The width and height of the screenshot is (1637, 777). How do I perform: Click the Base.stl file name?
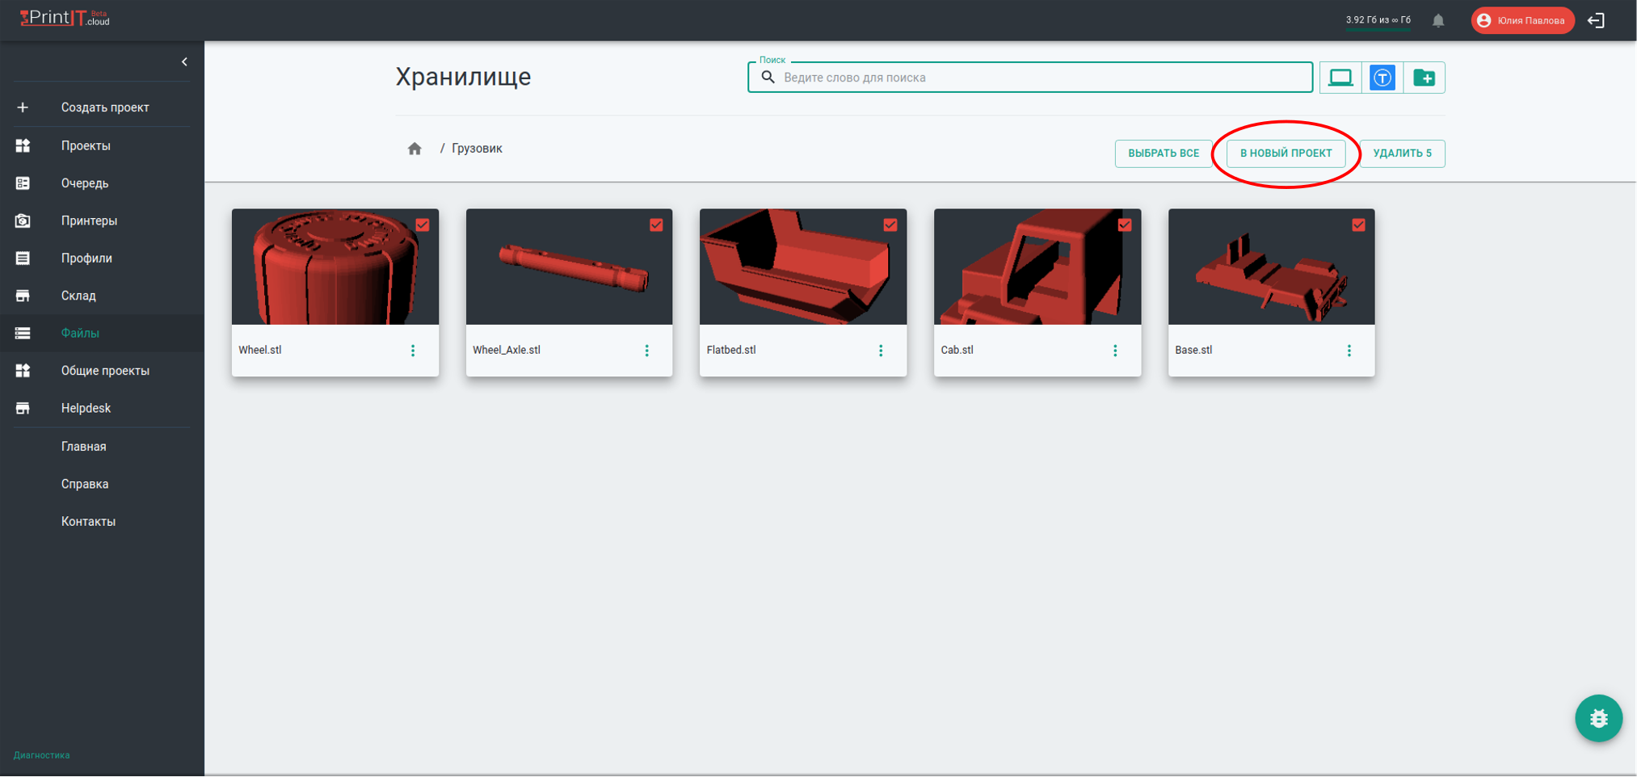[1193, 351]
